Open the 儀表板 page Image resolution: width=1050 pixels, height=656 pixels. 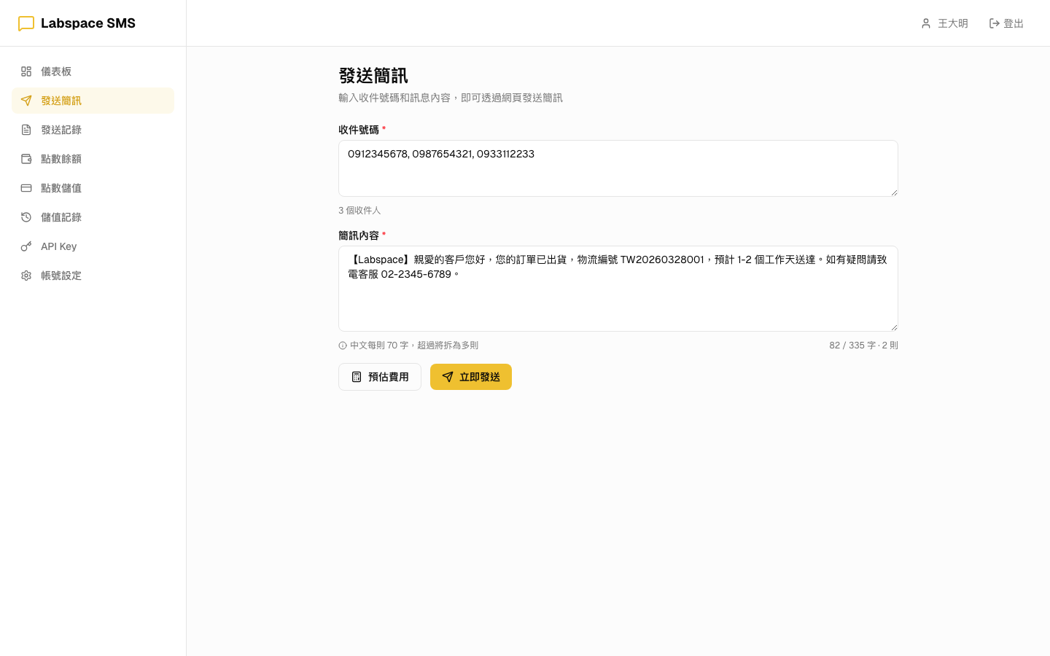pos(57,71)
